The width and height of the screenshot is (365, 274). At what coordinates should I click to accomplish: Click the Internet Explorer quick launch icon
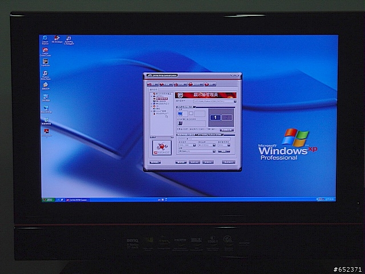point(59,200)
